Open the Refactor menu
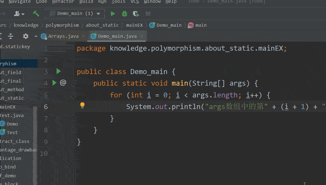Image resolution: width=326 pixels, height=185 pixels. (x=63, y=2)
